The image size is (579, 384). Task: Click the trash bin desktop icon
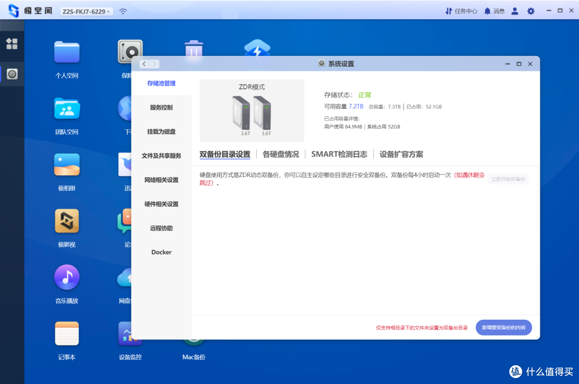(194, 48)
